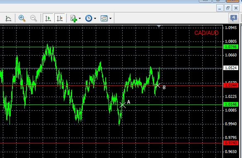242x158 pixels.
Task: Select the cross marker labeled A
Action: tap(123, 105)
